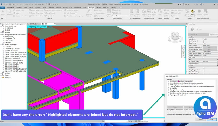Open Macro Manager
This screenshot has width=218, height=126.
click(x=187, y=13)
